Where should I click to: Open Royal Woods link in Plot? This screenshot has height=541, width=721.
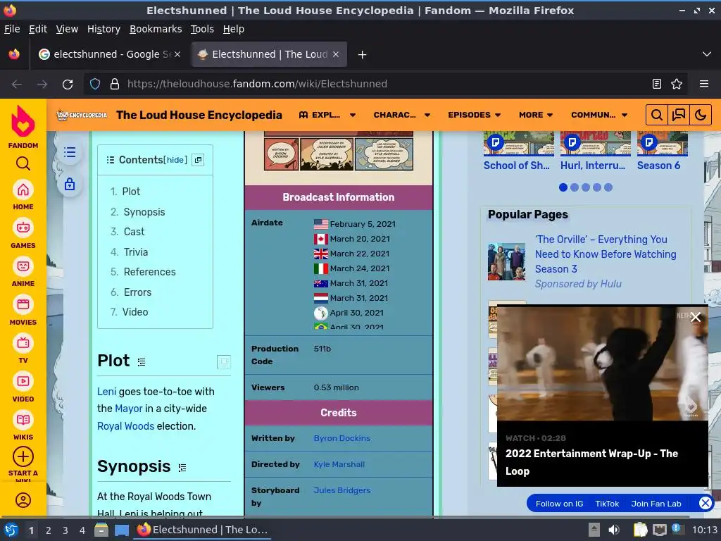point(125,426)
